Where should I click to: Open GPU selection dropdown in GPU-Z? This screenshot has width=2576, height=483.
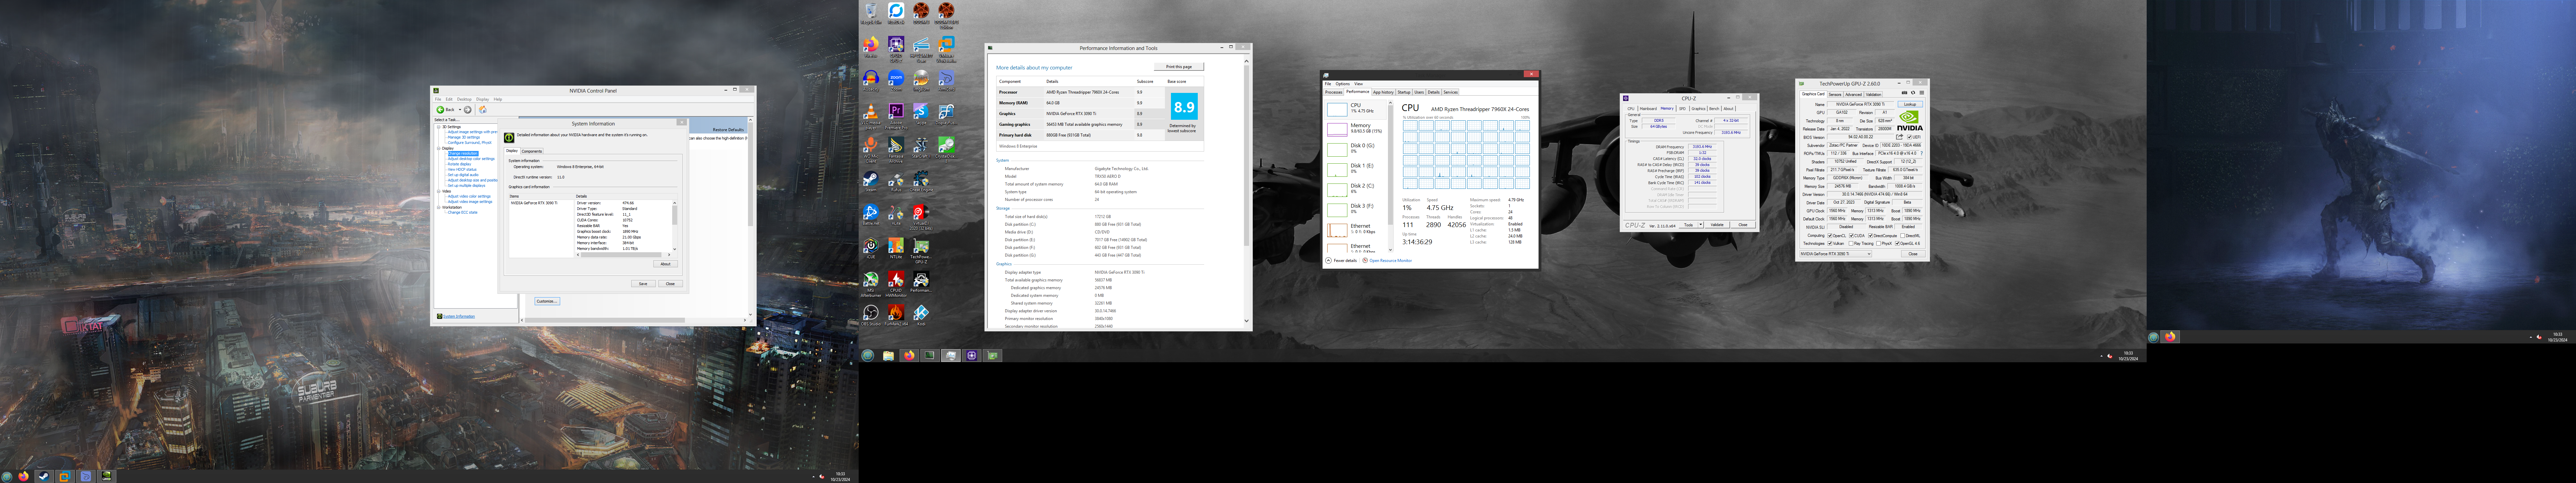(x=1836, y=254)
